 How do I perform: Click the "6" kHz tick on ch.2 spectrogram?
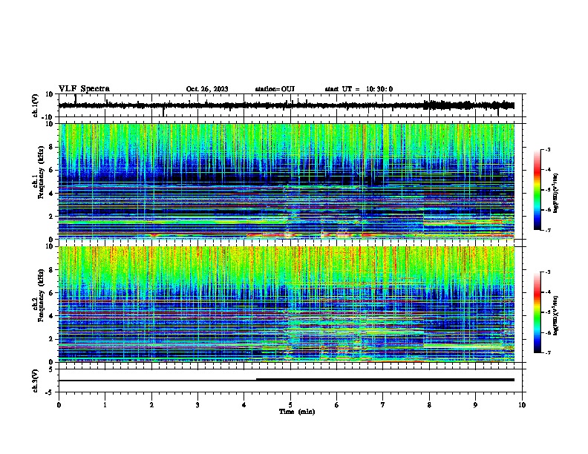click(x=51, y=293)
